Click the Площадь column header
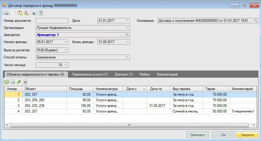The image size is (261, 141). click(80, 89)
